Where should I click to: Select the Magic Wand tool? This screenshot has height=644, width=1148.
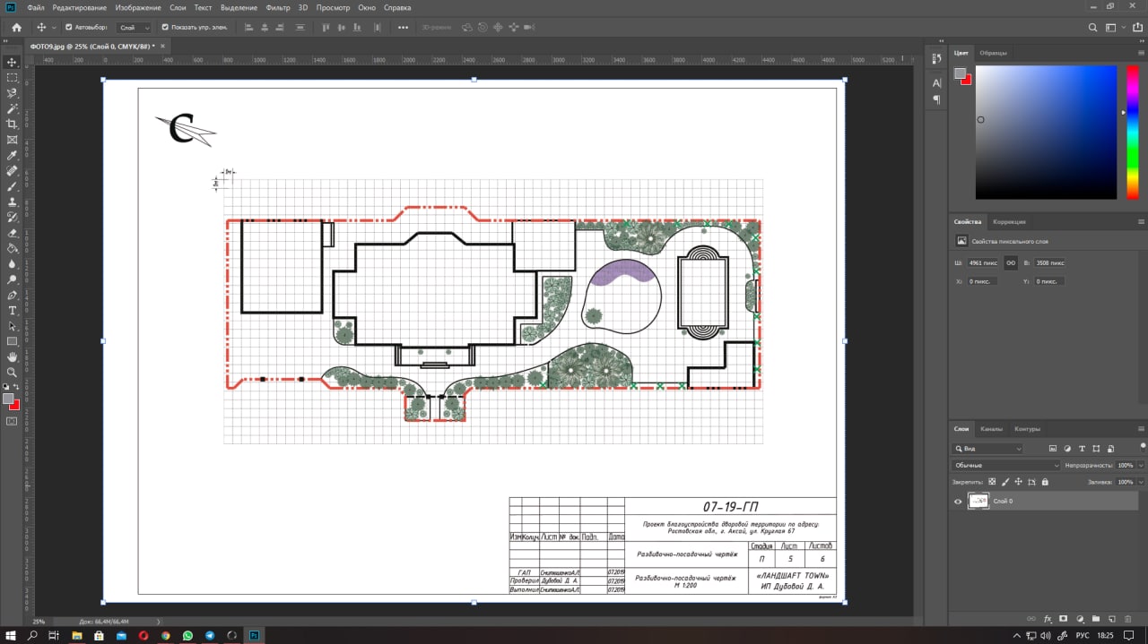(x=12, y=108)
